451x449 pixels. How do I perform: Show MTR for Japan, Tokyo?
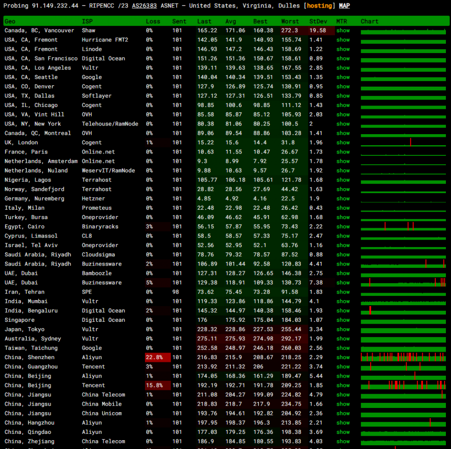pyautogui.click(x=343, y=329)
